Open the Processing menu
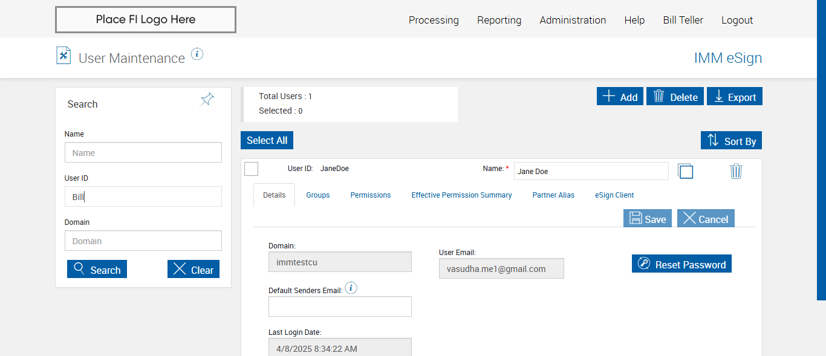826x356 pixels. (x=434, y=20)
